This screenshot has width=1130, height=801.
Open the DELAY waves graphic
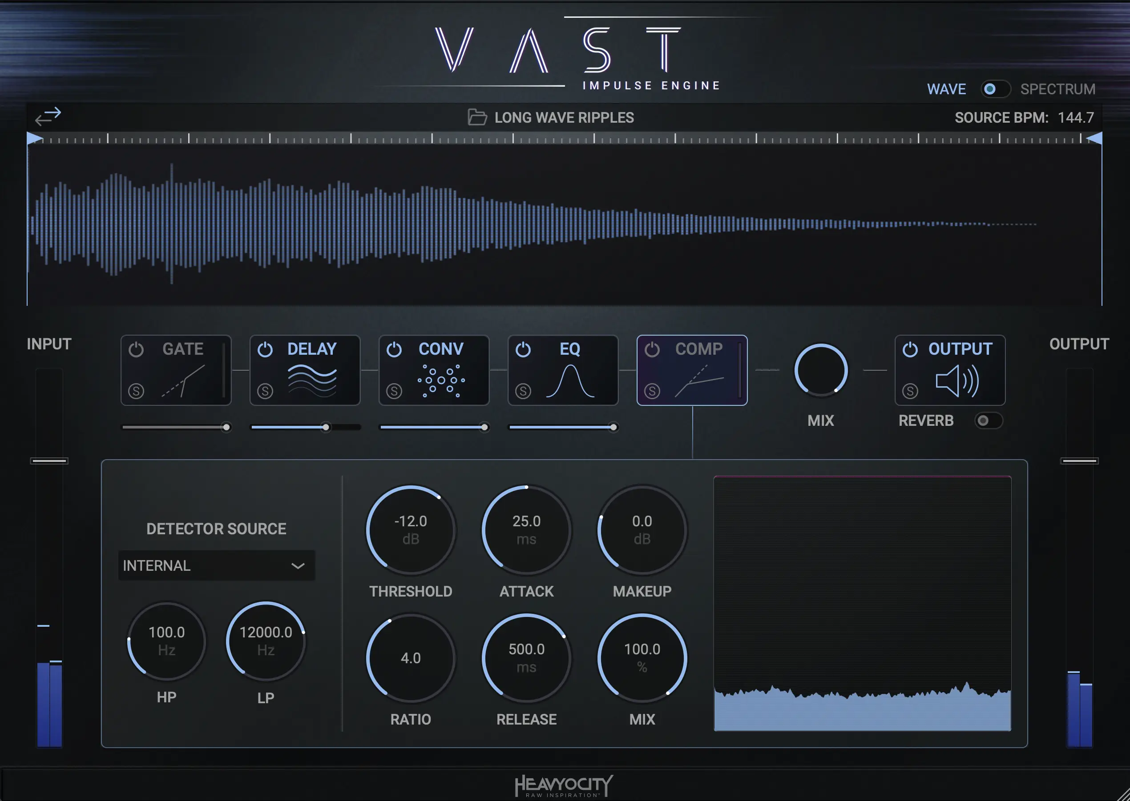pyautogui.click(x=312, y=381)
